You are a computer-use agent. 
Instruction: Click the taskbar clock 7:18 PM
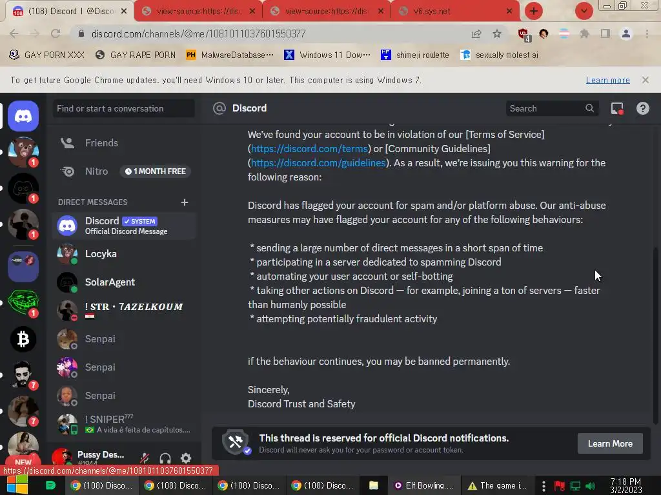point(625,485)
